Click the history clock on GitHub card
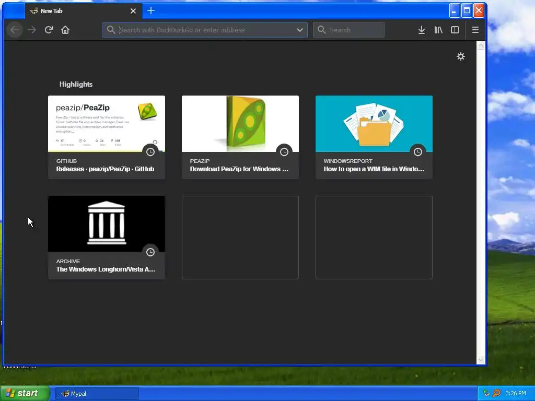This screenshot has height=401, width=535. (150, 152)
